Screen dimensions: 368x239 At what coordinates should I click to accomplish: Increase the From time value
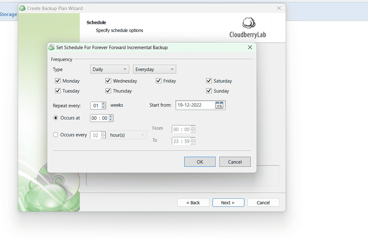pyautogui.click(x=193, y=128)
